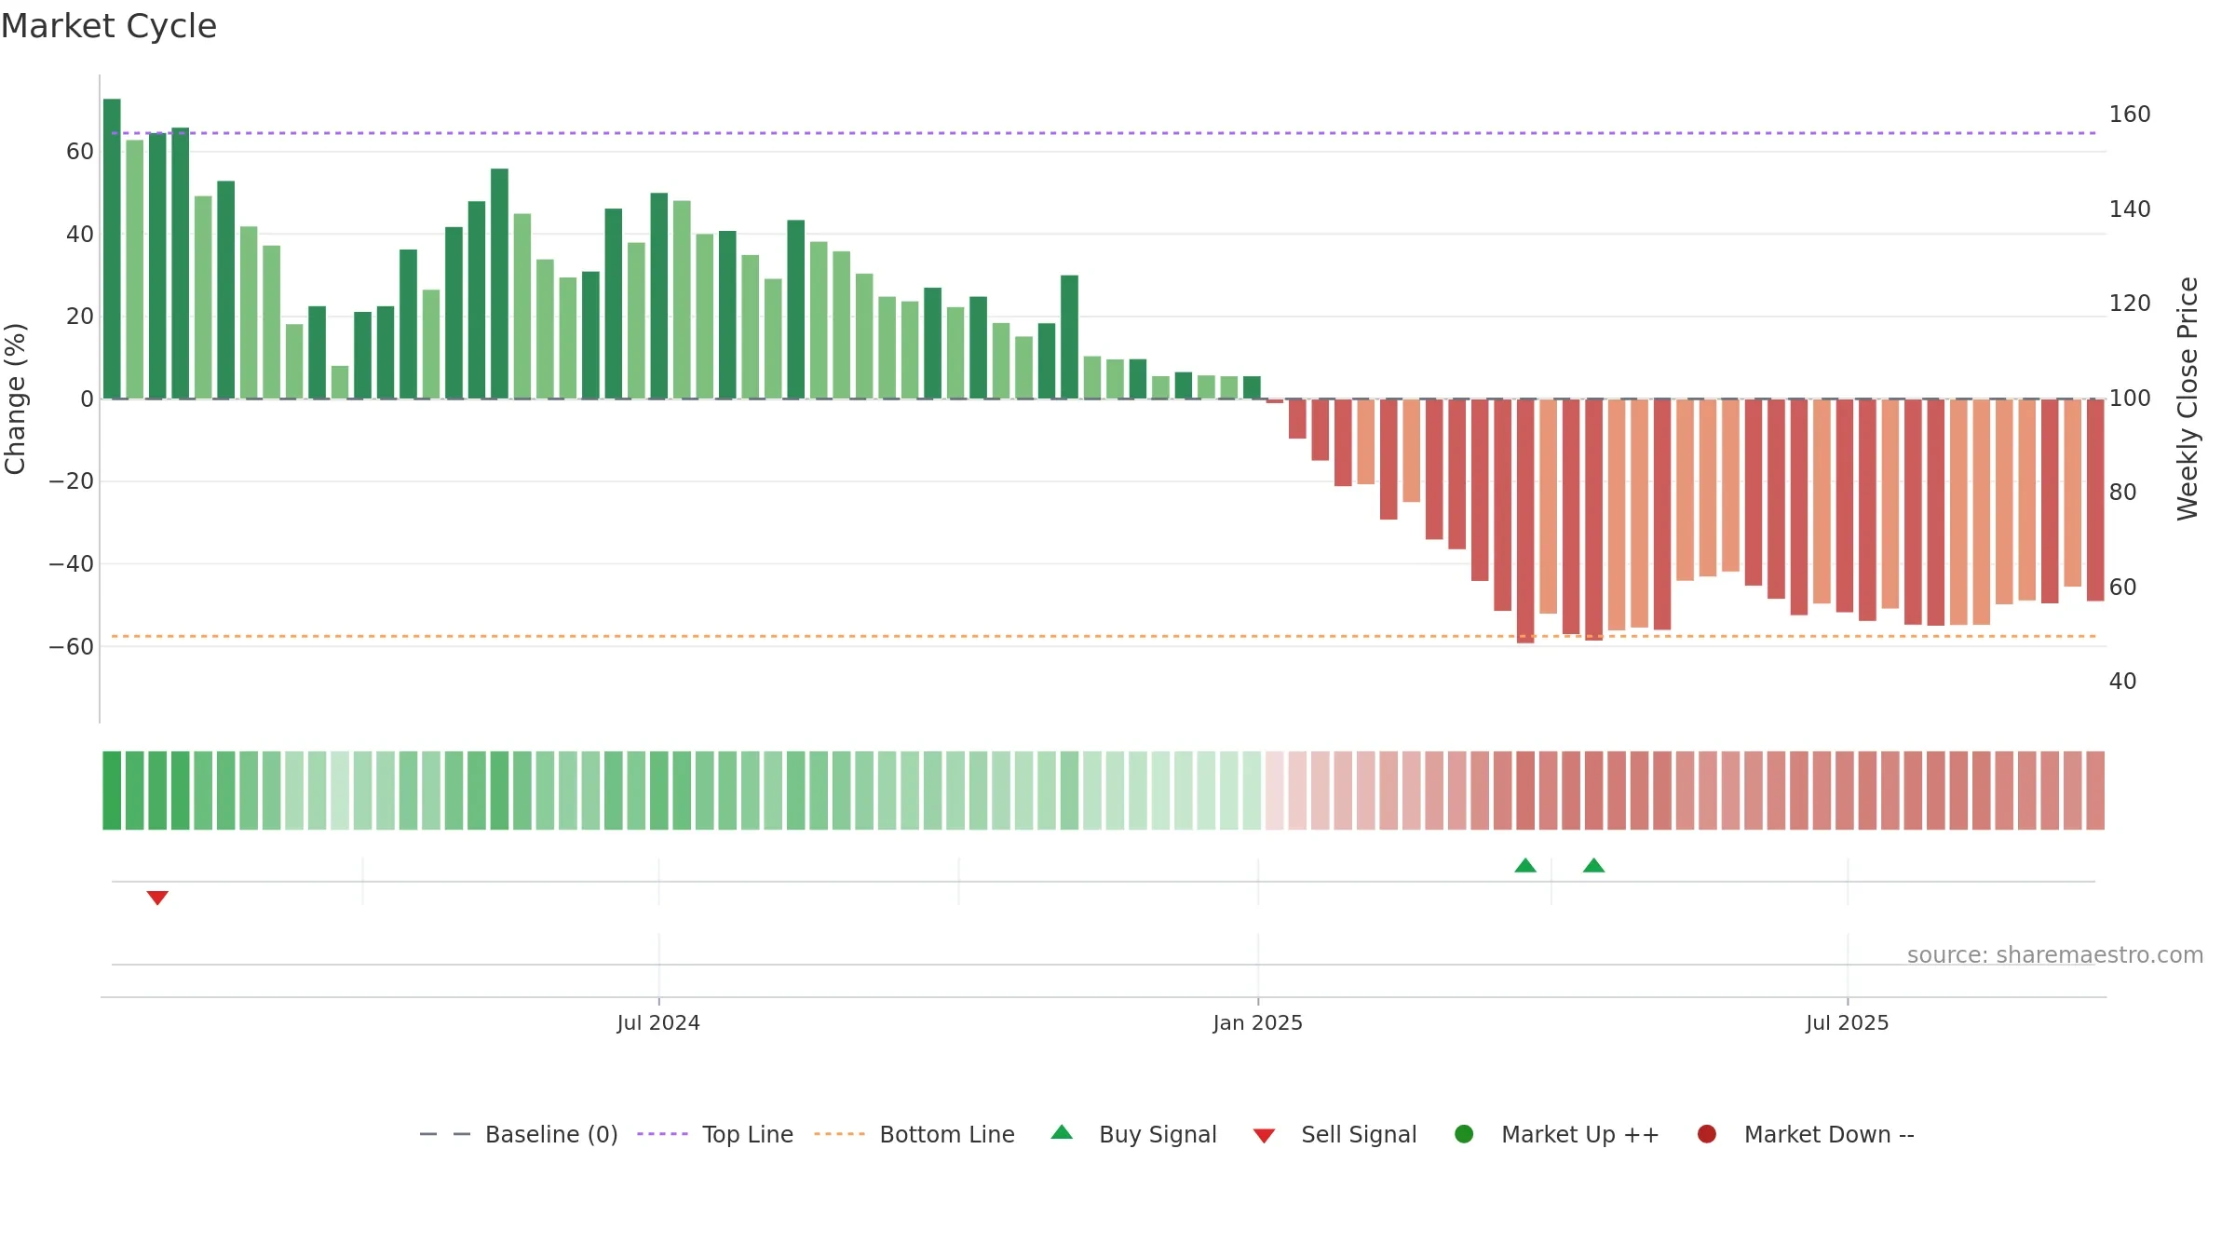Click the purple dotted line sample in the legend
The height and width of the screenshot is (1257, 2235).
click(x=662, y=1134)
